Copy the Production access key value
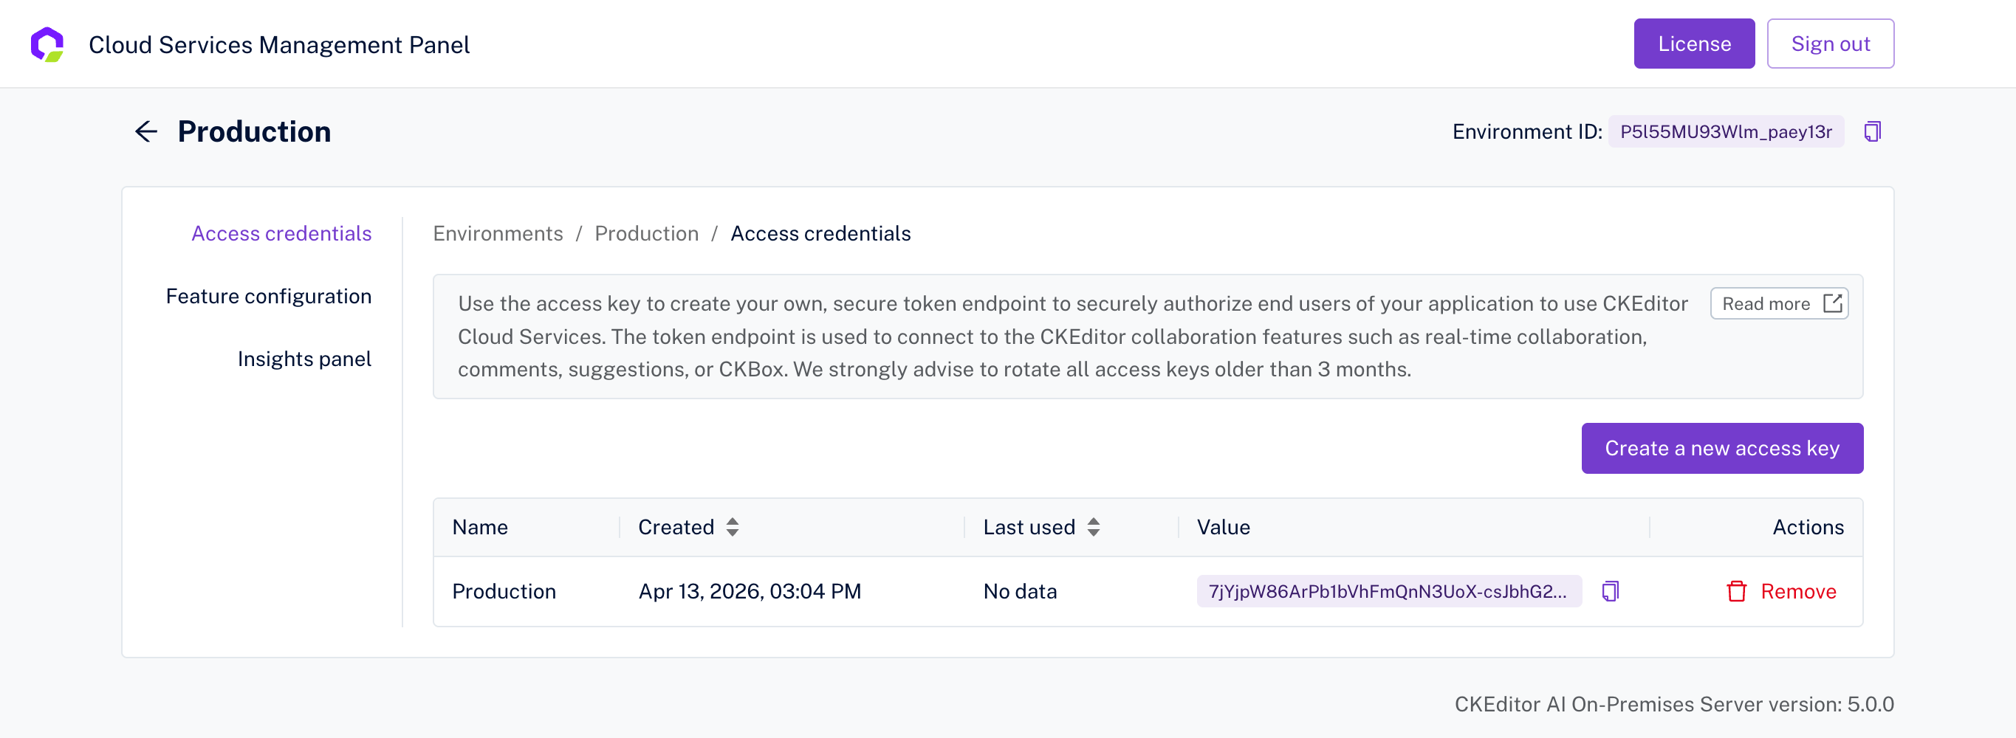 [x=1610, y=592]
